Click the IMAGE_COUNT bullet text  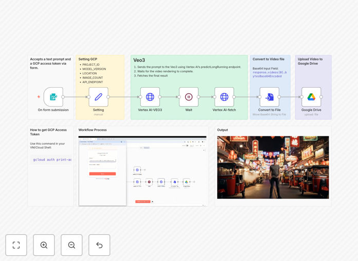92,78
